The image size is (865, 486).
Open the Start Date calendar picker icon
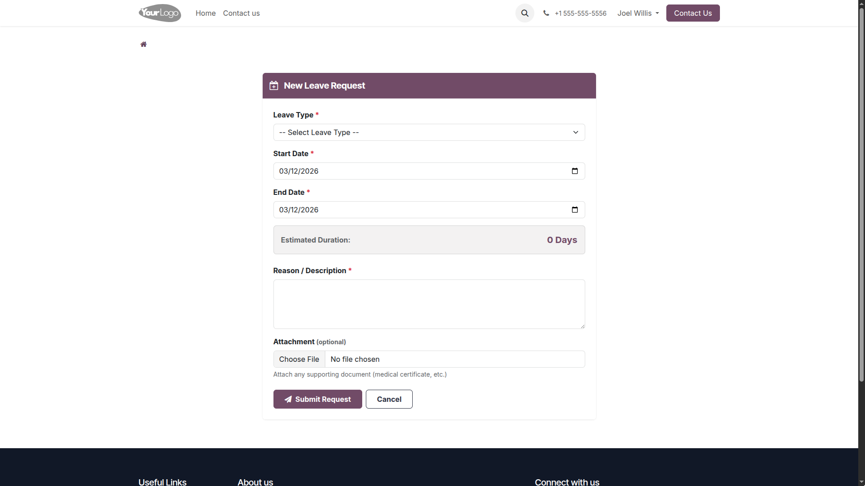574,171
